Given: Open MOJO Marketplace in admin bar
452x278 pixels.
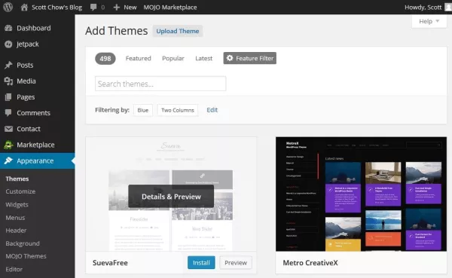Looking at the screenshot, I should pos(170,8).
